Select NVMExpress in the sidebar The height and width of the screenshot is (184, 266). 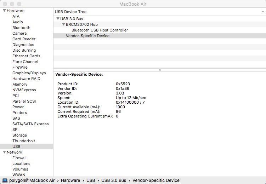(24, 90)
